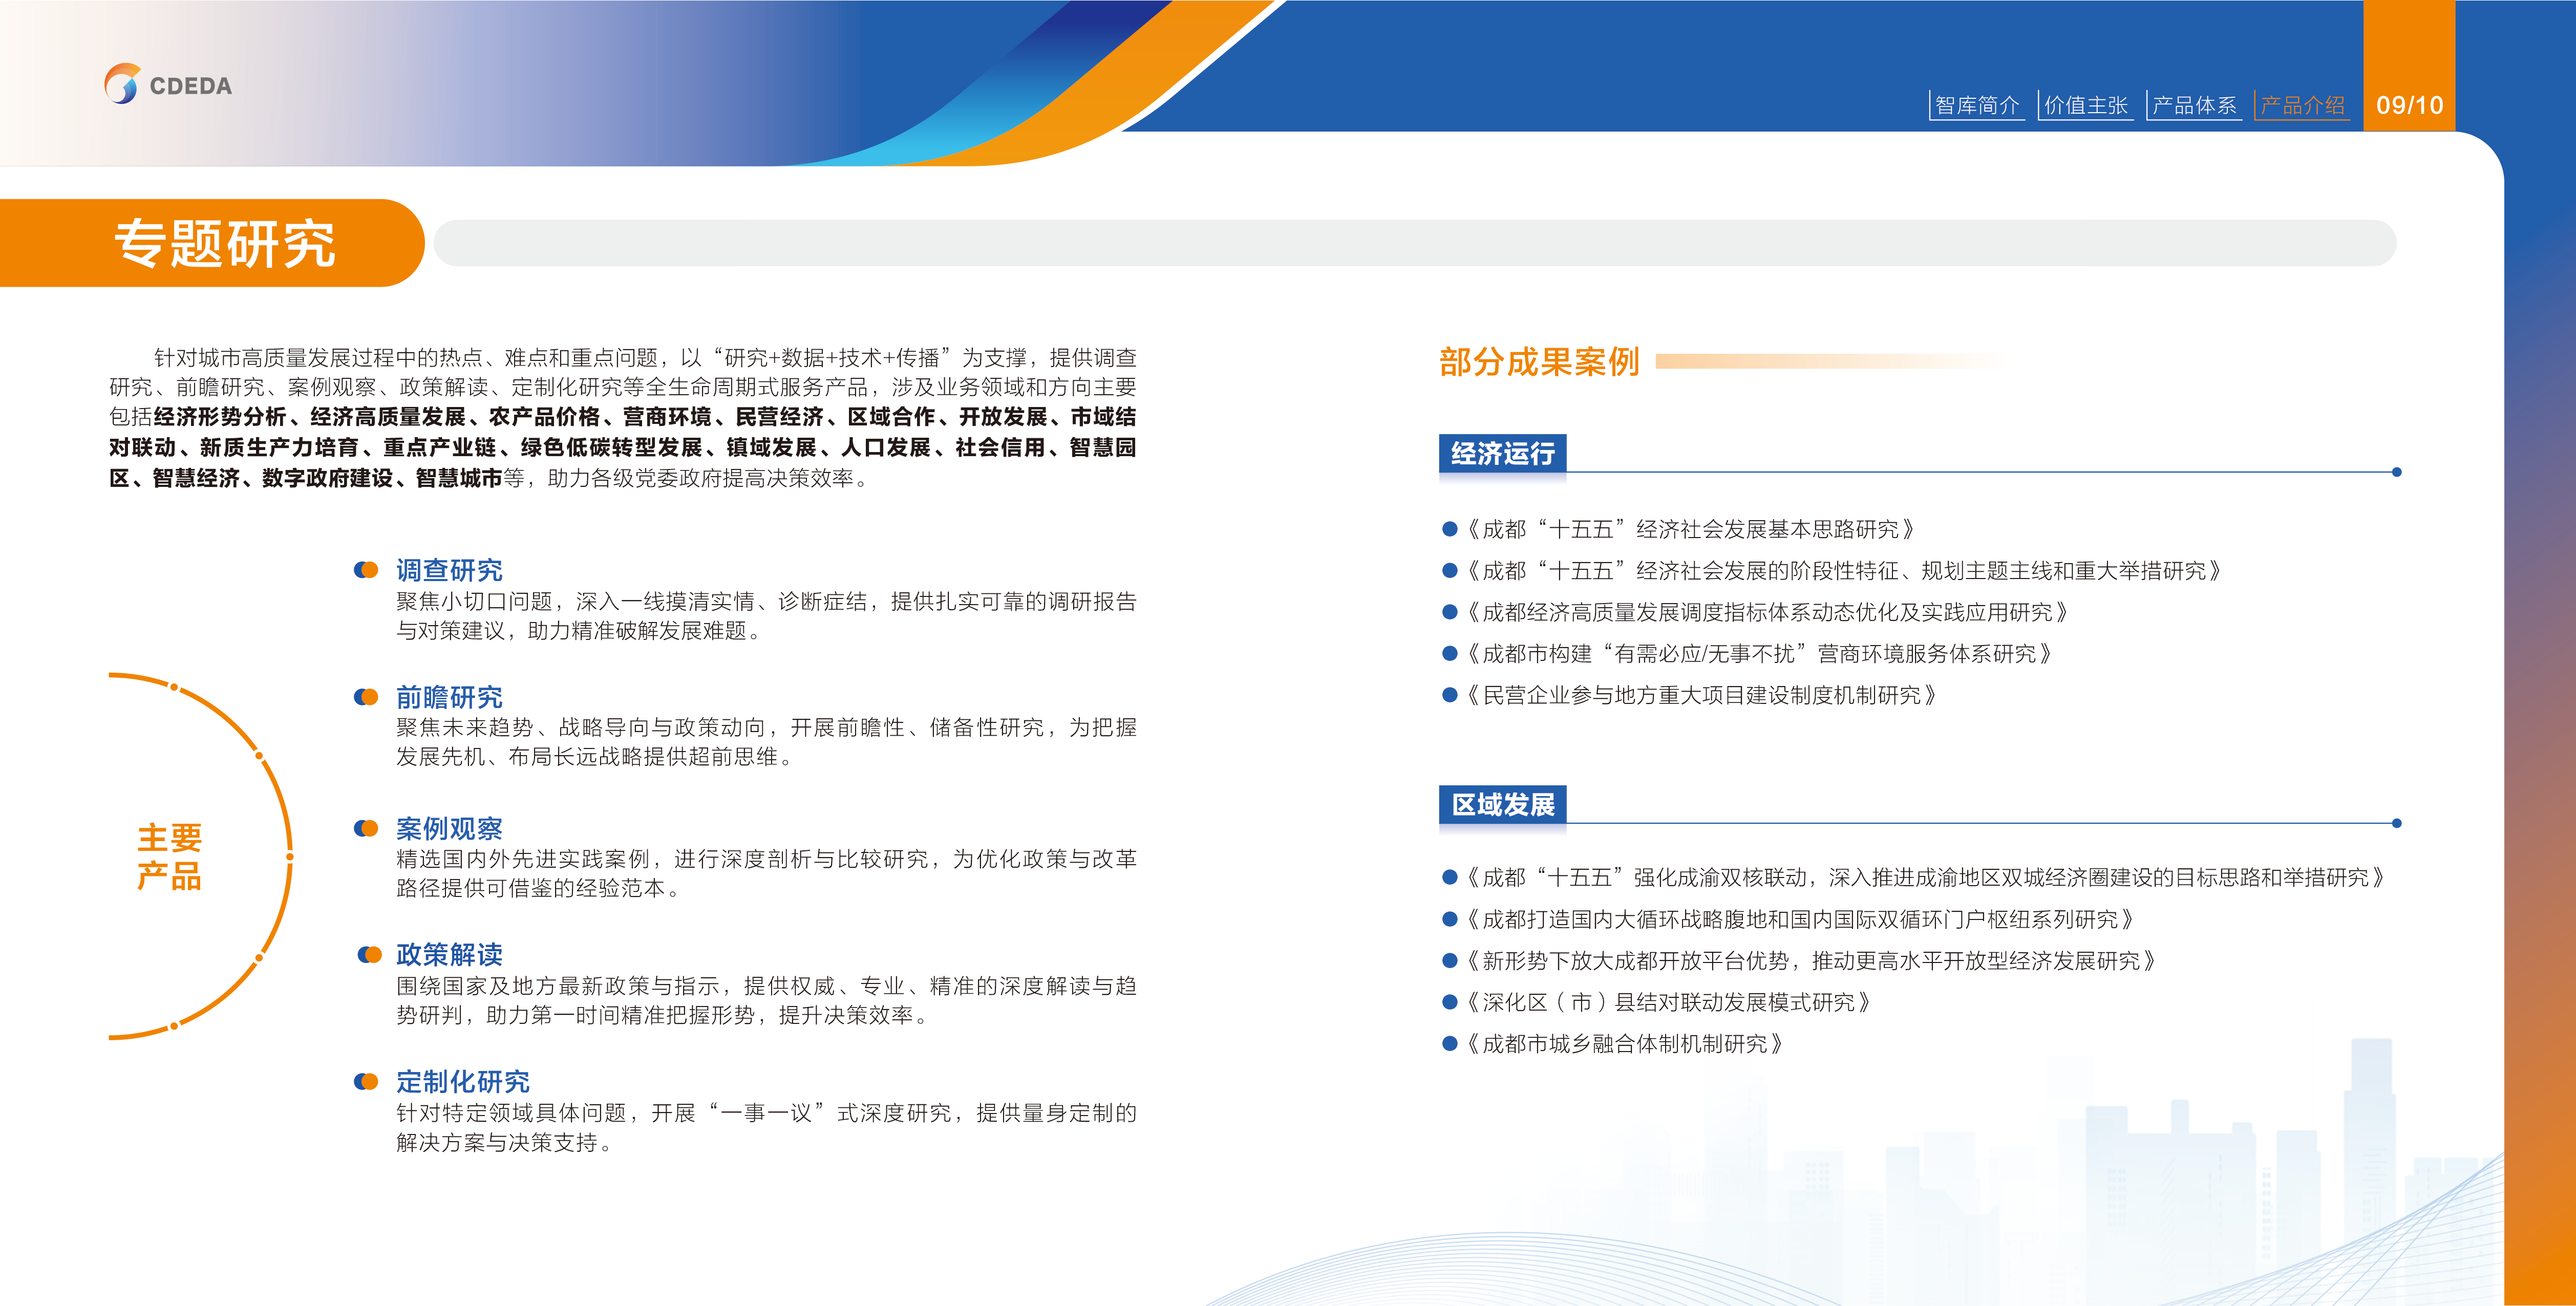Open the 价值主张 section link
Viewport: 2576px width, 1306px height.
[2087, 103]
